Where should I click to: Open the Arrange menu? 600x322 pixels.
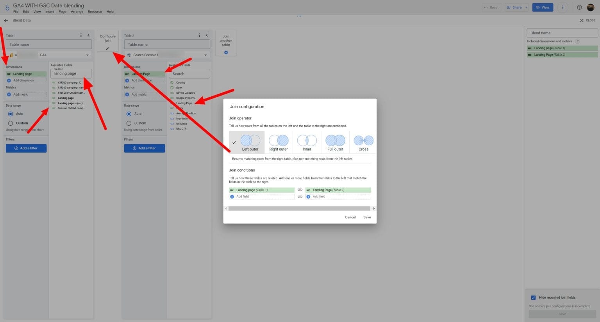[77, 12]
